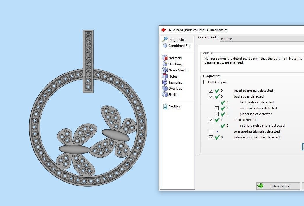Select the Combined Fix cube icon
Image resolution: width=304 pixels, height=206 pixels.
tap(165, 46)
